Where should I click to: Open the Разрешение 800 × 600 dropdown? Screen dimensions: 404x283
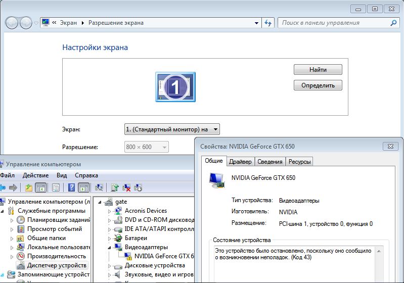[x=146, y=147]
